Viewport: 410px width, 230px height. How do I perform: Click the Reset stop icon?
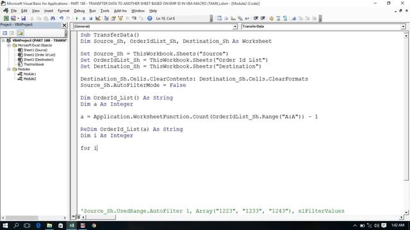point(90,19)
